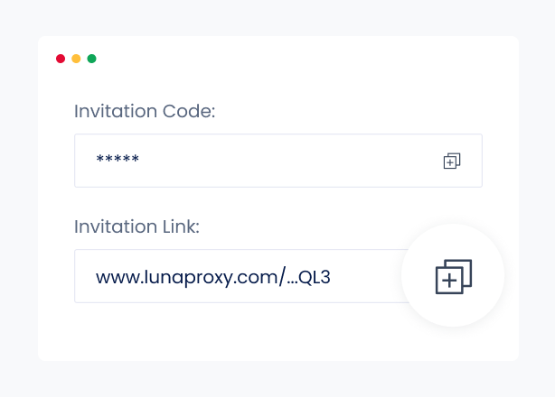Click the plus sign in large copy icon
Image resolution: width=555 pixels, height=397 pixels.
pyautogui.click(x=449, y=281)
